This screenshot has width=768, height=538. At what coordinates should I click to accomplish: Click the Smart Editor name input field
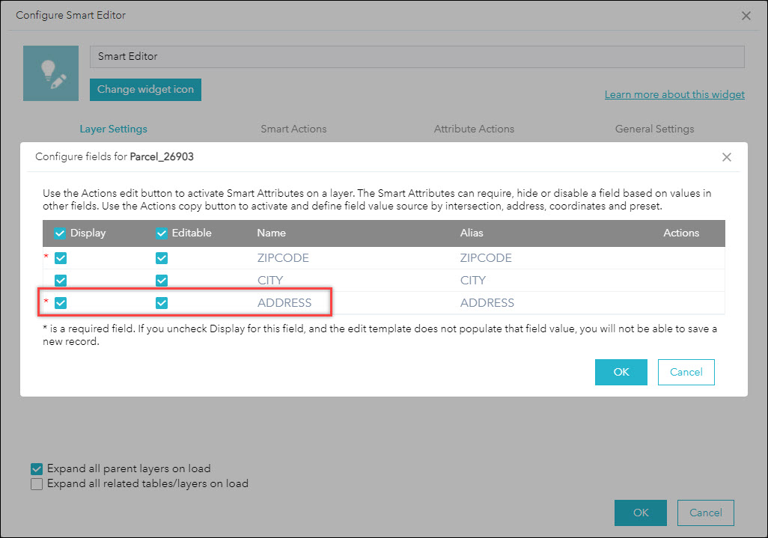(417, 57)
